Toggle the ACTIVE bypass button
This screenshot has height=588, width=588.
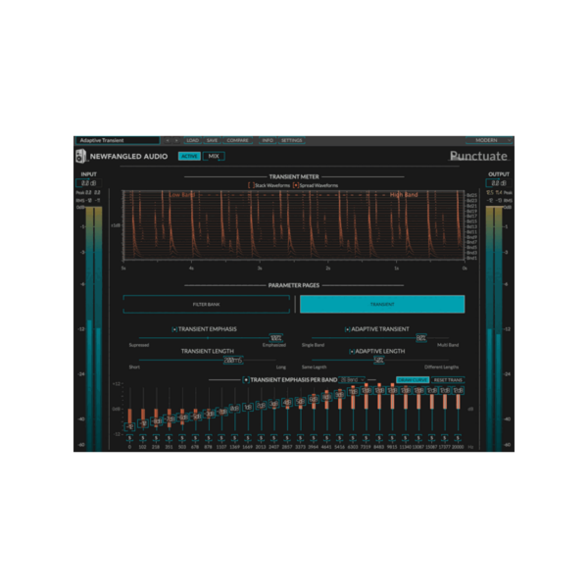(x=189, y=156)
